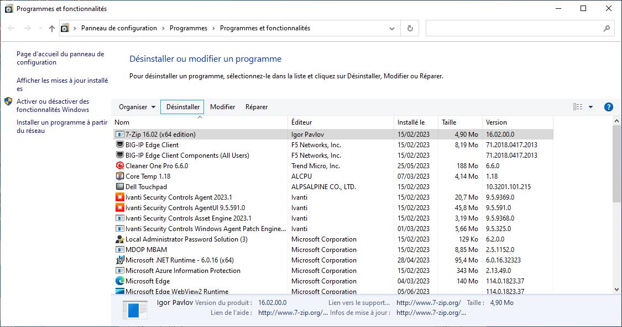Click the Core Temp 1.18 icon
The height and width of the screenshot is (327, 622).
[120, 176]
